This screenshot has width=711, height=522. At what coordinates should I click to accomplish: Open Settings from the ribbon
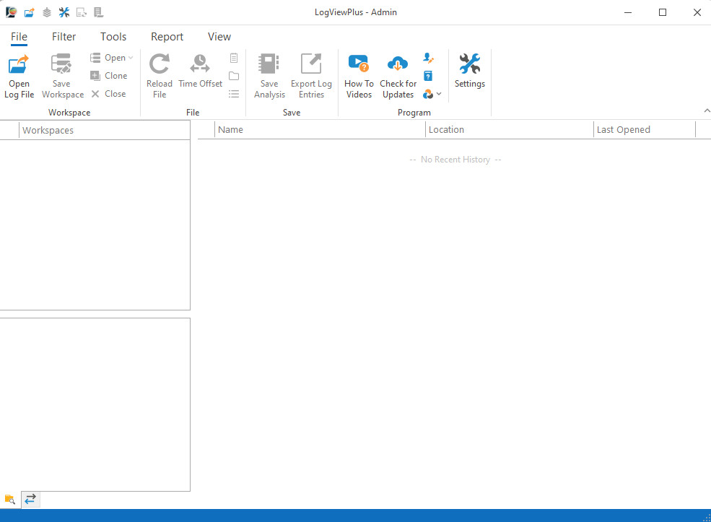[x=470, y=71]
